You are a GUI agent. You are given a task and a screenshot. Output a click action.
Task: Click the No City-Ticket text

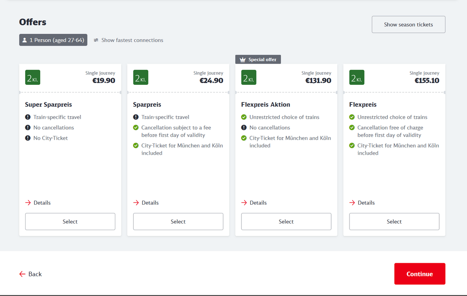(x=51, y=138)
